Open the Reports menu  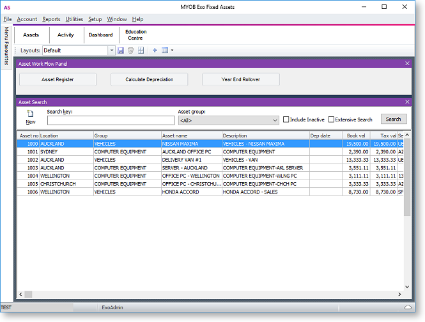click(x=51, y=20)
